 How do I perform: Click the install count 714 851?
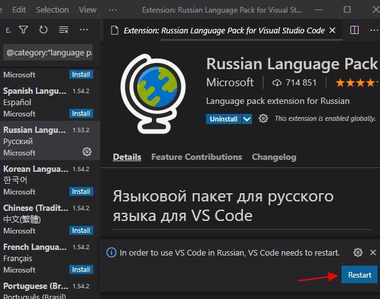click(294, 83)
